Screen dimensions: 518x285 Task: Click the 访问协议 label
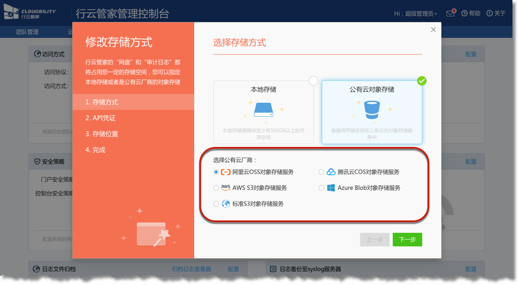[56, 72]
